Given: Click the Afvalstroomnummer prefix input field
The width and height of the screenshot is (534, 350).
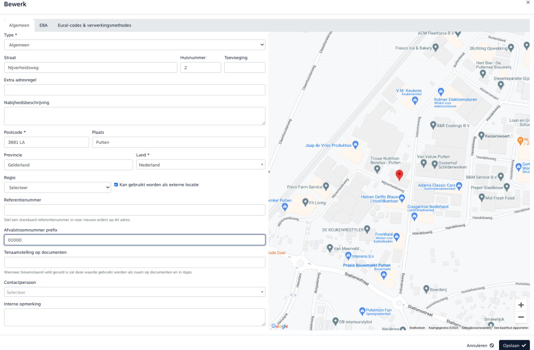Looking at the screenshot, I should 135,240.
